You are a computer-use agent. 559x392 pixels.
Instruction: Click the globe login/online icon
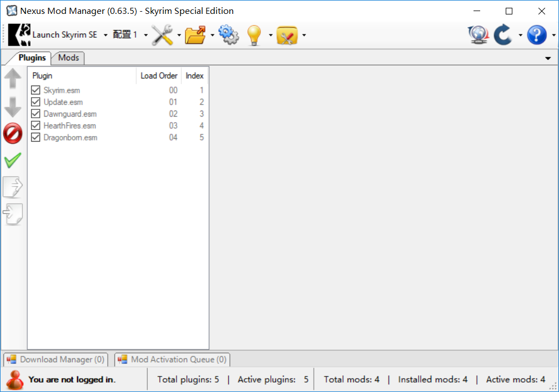click(478, 34)
